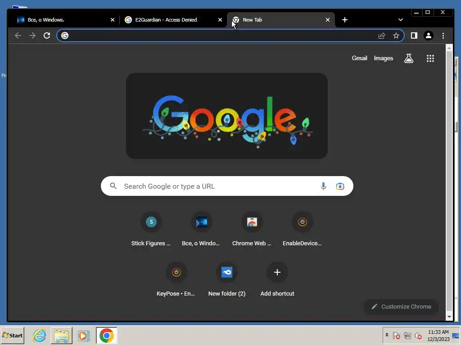The width and height of the screenshot is (461, 345).
Task: Open the Windows Start menu
Action: (x=12, y=335)
